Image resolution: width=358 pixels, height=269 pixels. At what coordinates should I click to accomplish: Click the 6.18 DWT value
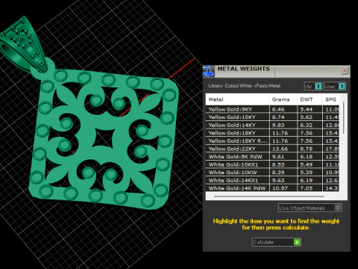point(307,157)
